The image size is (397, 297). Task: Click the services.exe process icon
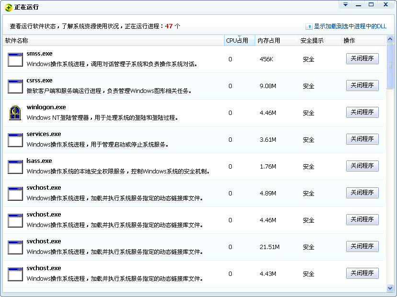point(15,140)
